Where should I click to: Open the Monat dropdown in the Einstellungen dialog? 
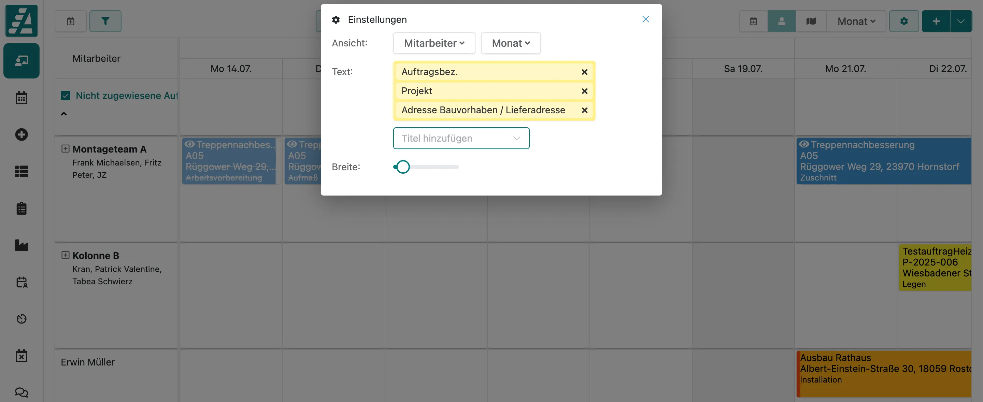point(511,43)
